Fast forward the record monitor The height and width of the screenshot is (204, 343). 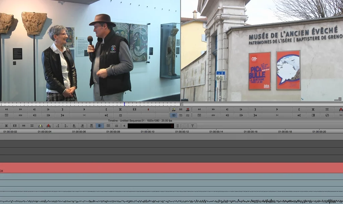pos(213,110)
